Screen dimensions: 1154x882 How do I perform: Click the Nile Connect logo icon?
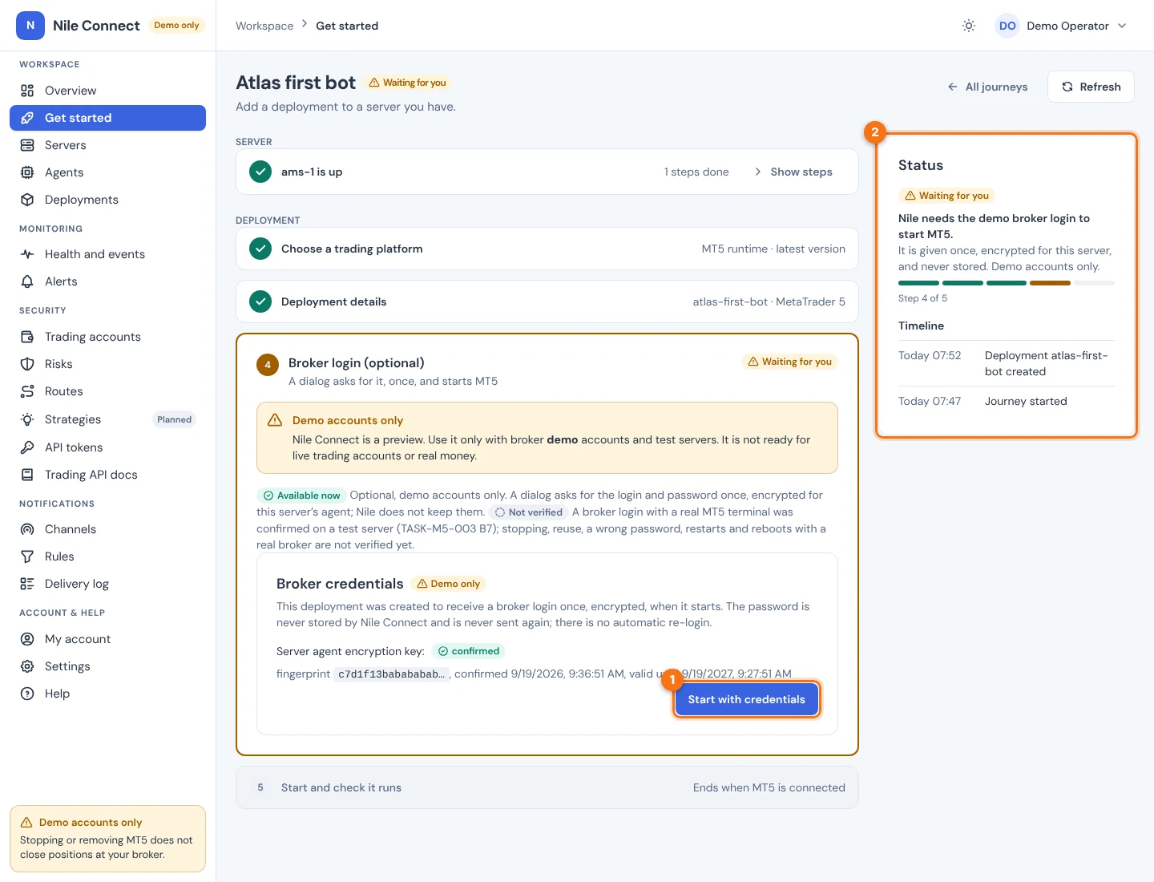point(30,26)
